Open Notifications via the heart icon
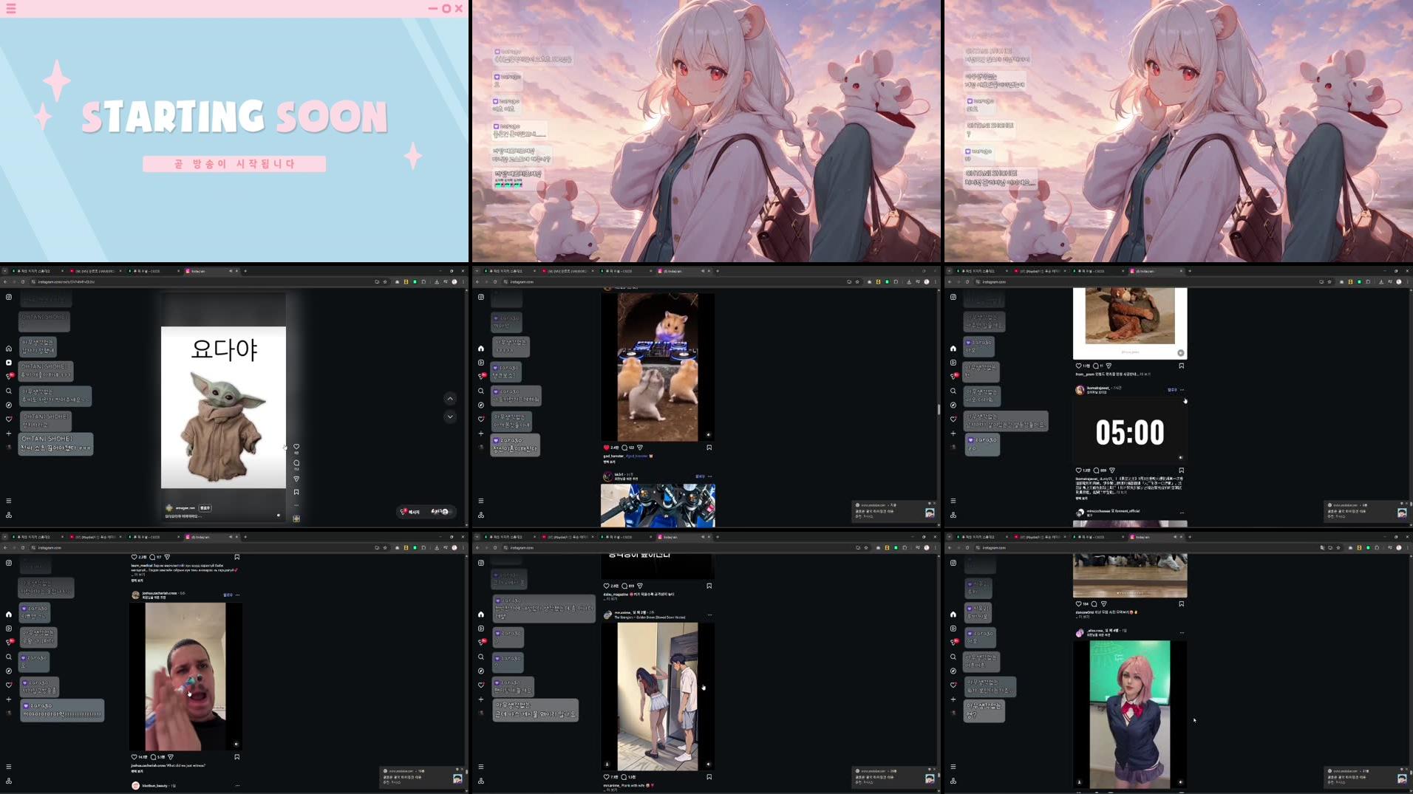The width and height of the screenshot is (1413, 794). click(x=8, y=418)
